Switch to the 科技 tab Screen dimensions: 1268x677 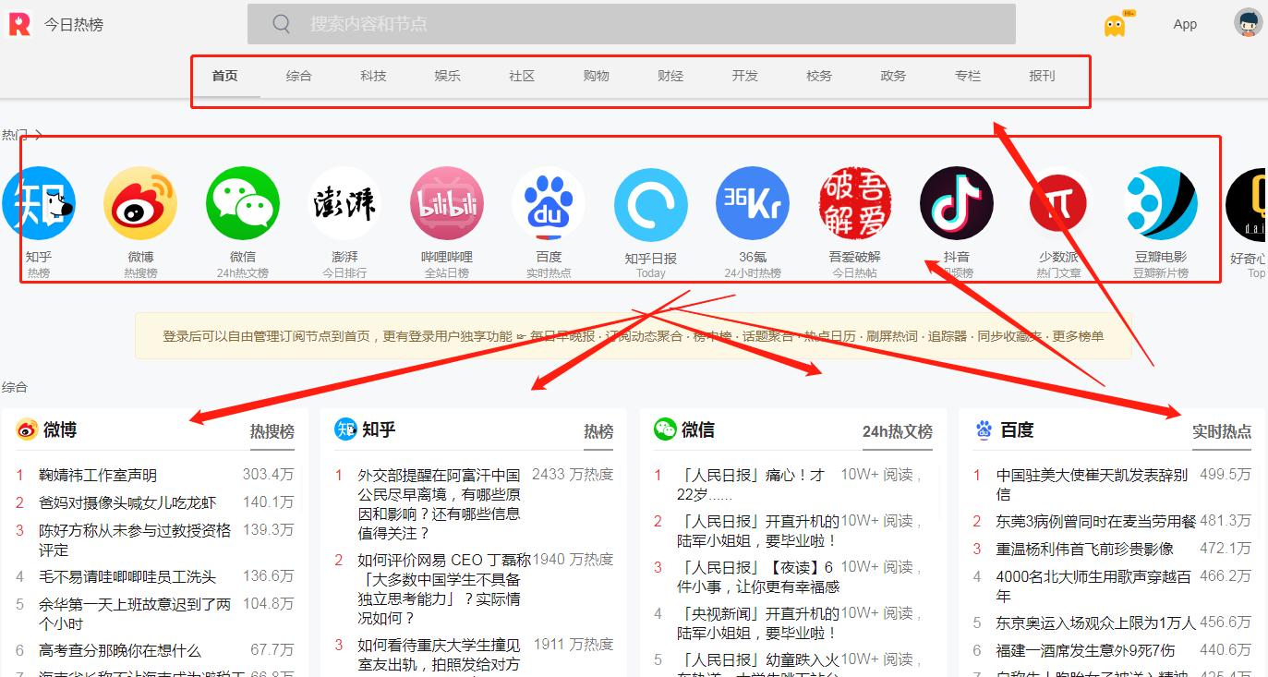point(373,76)
